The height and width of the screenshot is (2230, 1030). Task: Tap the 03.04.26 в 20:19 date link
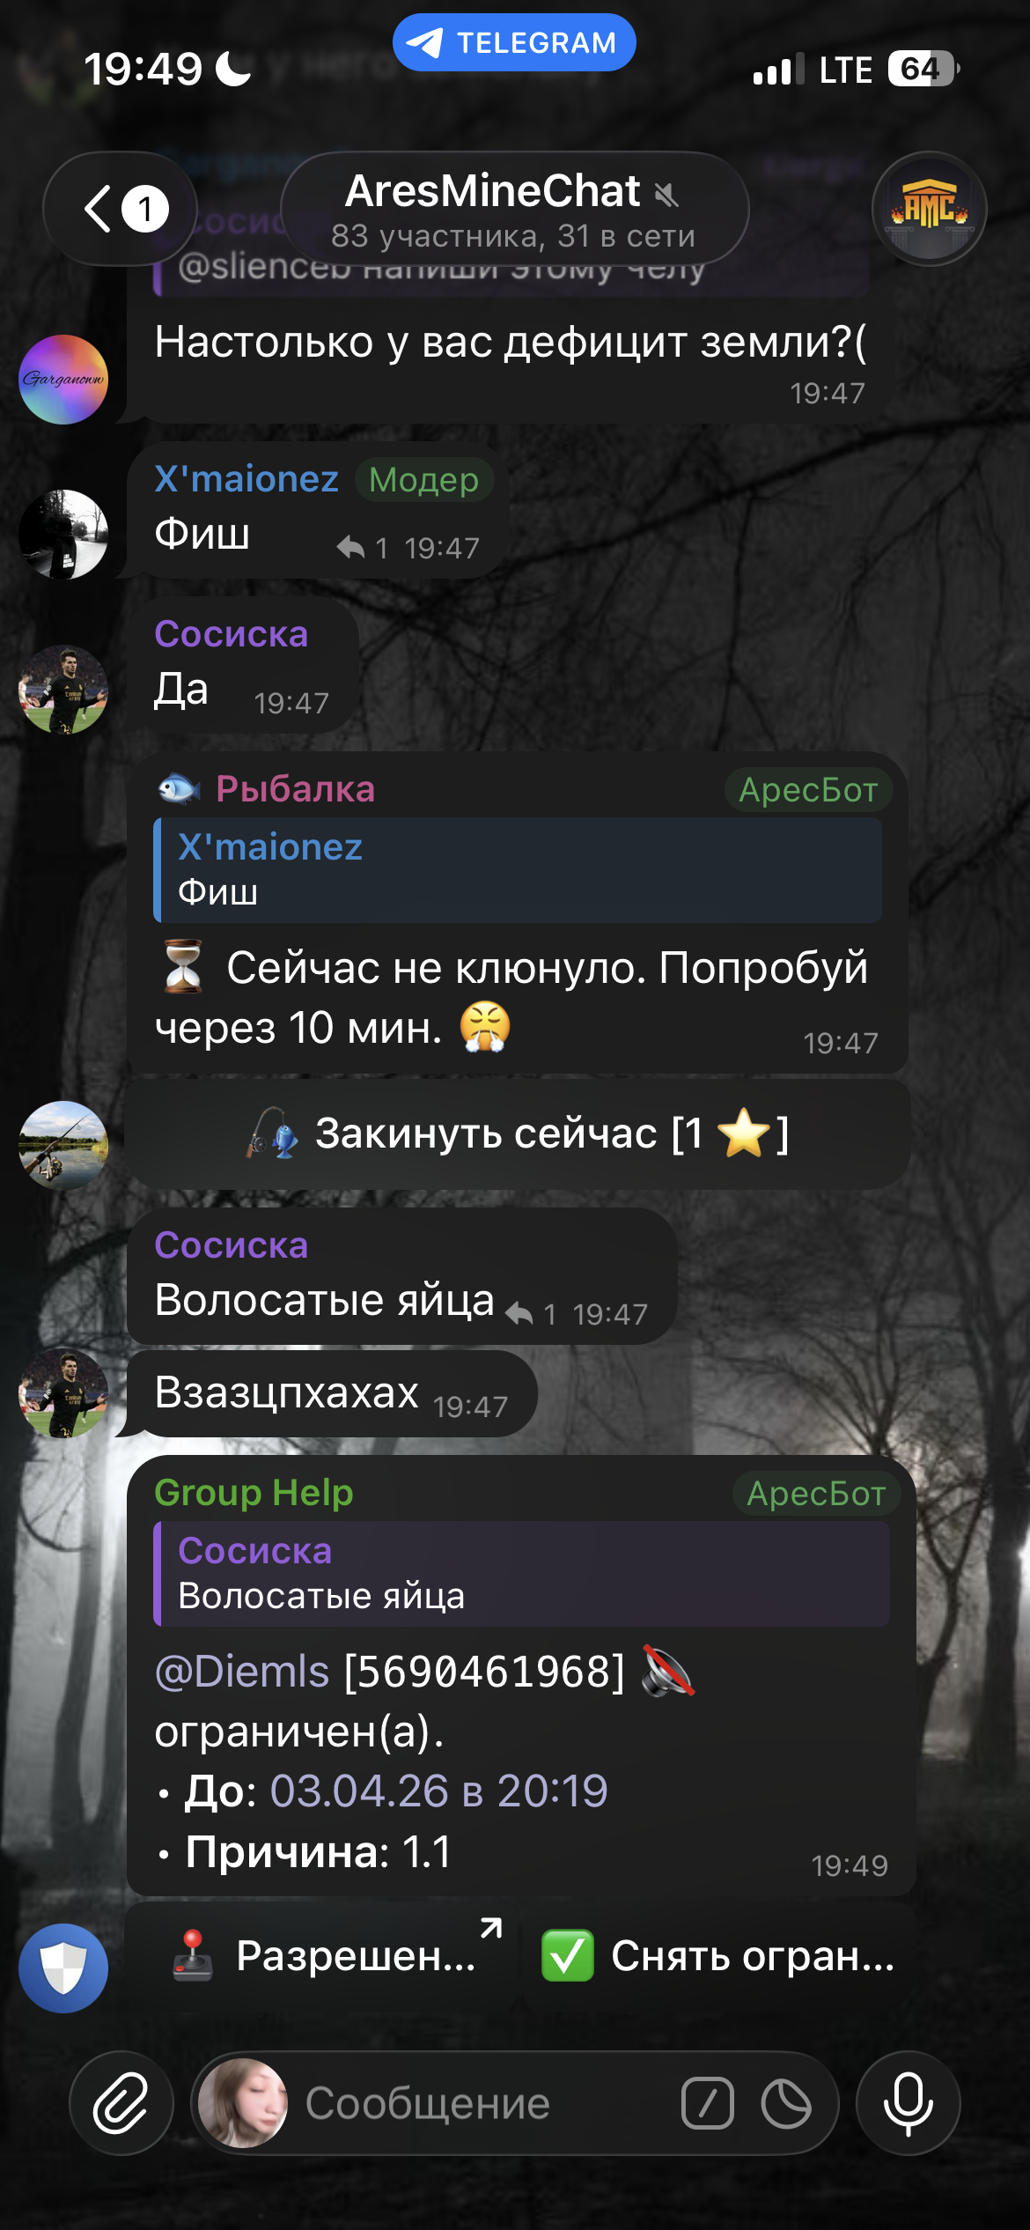438,1791
